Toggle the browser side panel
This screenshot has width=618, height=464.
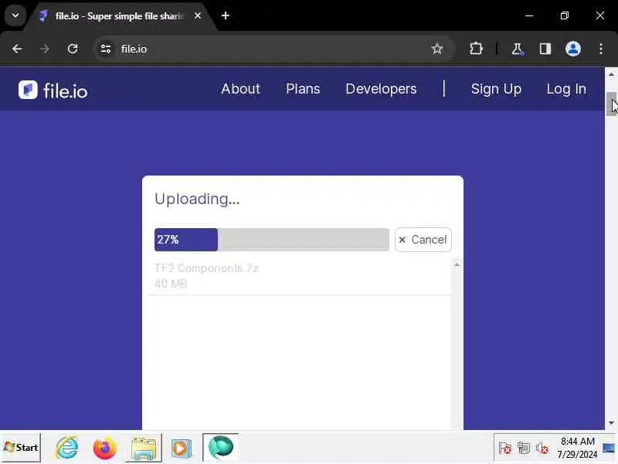(545, 49)
